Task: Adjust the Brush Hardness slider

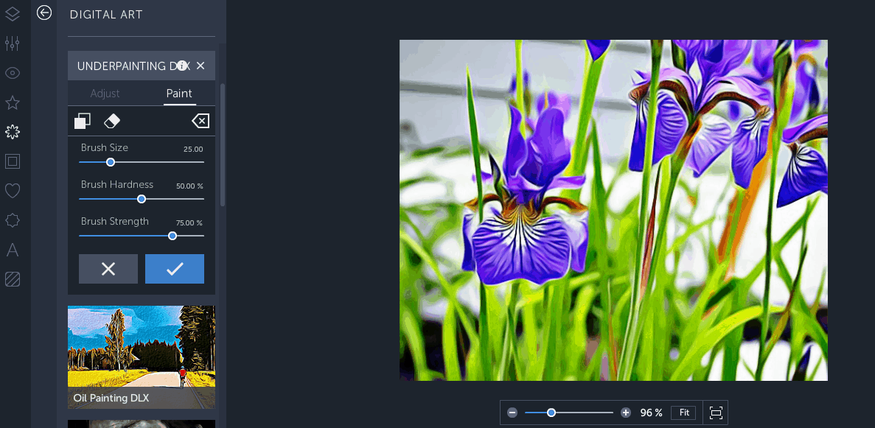Action: click(x=142, y=199)
